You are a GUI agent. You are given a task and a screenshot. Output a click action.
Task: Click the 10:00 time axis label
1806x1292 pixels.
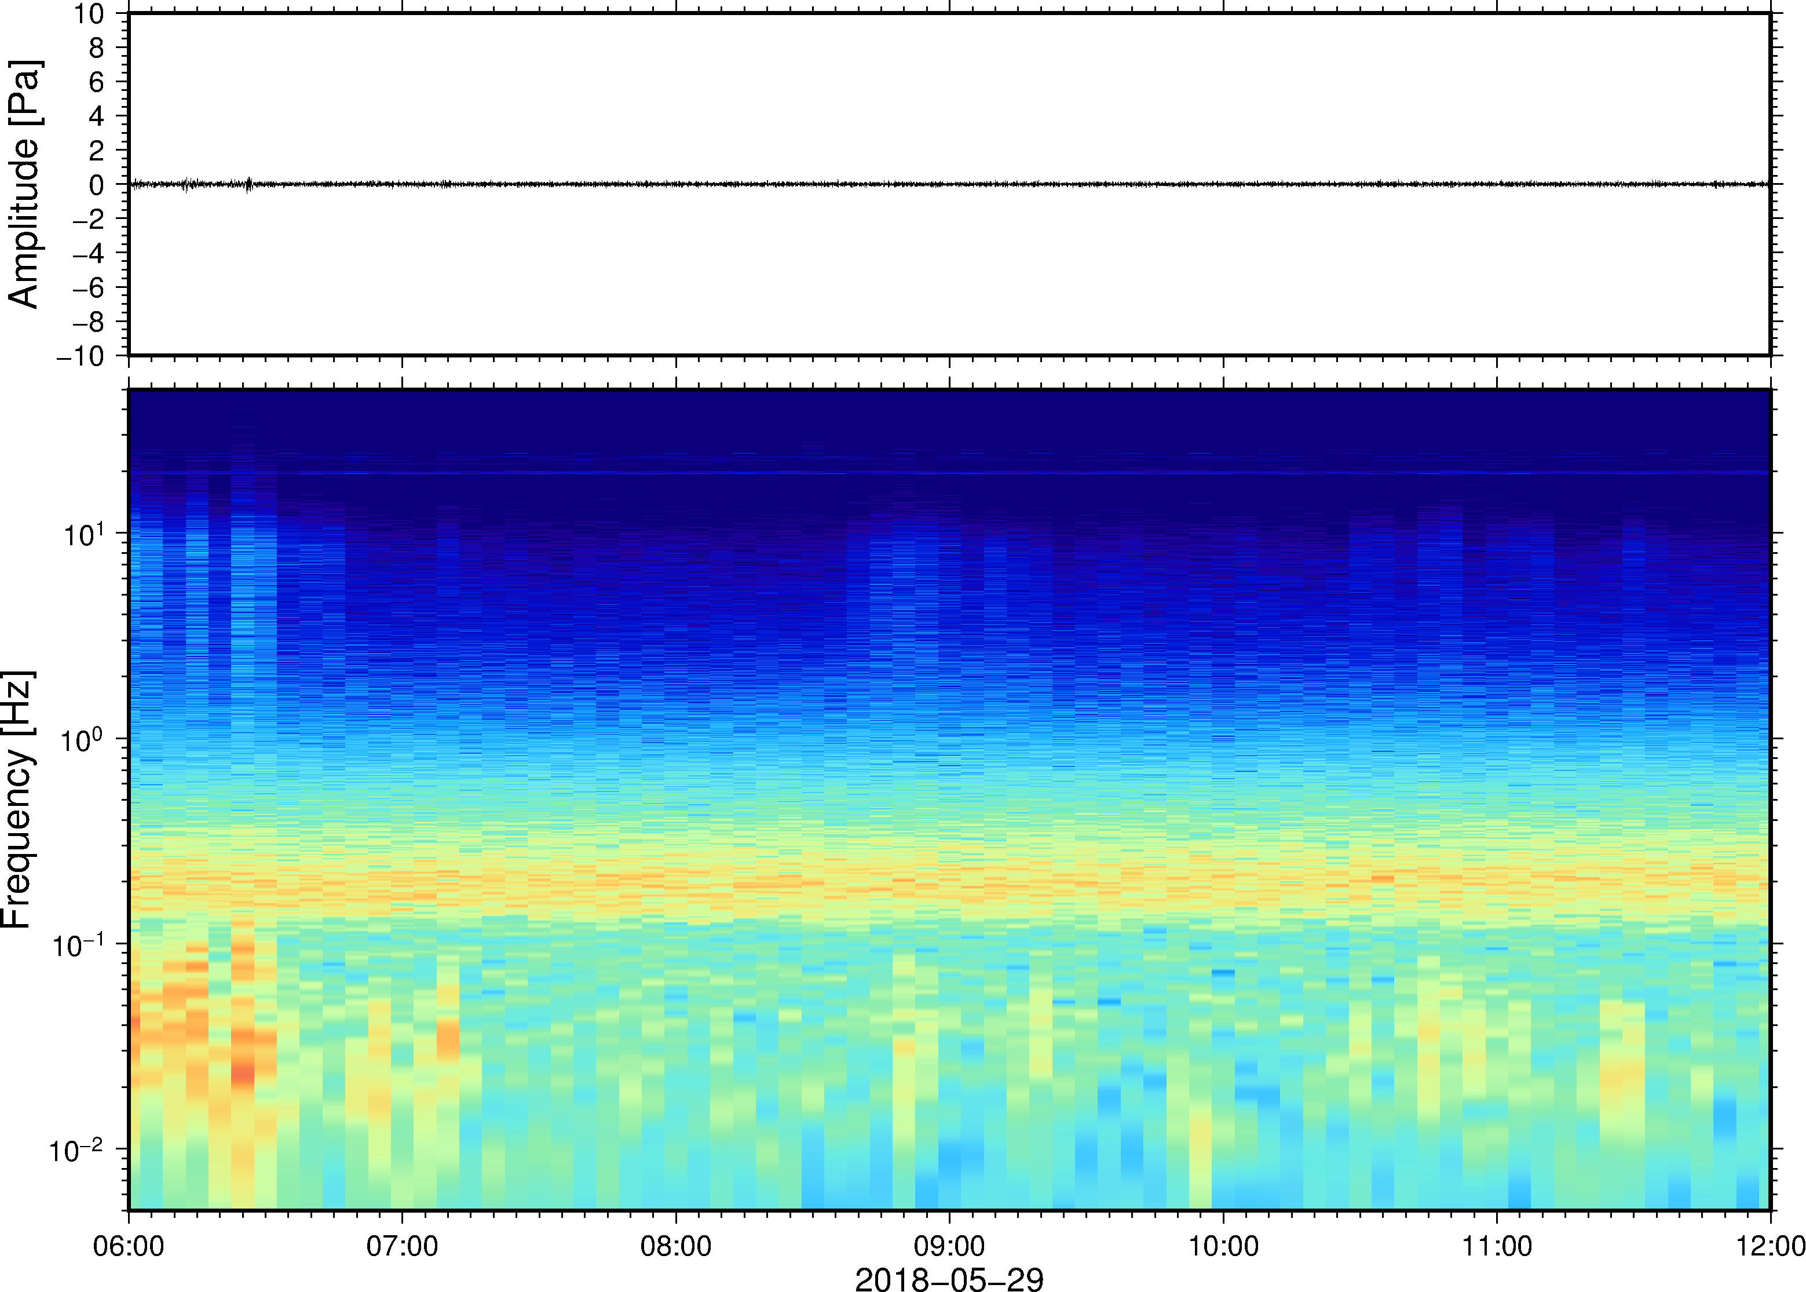(1223, 1246)
